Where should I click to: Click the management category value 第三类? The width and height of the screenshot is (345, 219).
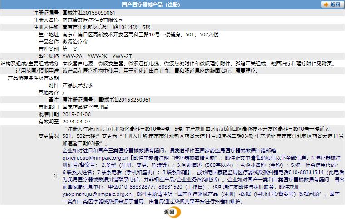coord(70,49)
